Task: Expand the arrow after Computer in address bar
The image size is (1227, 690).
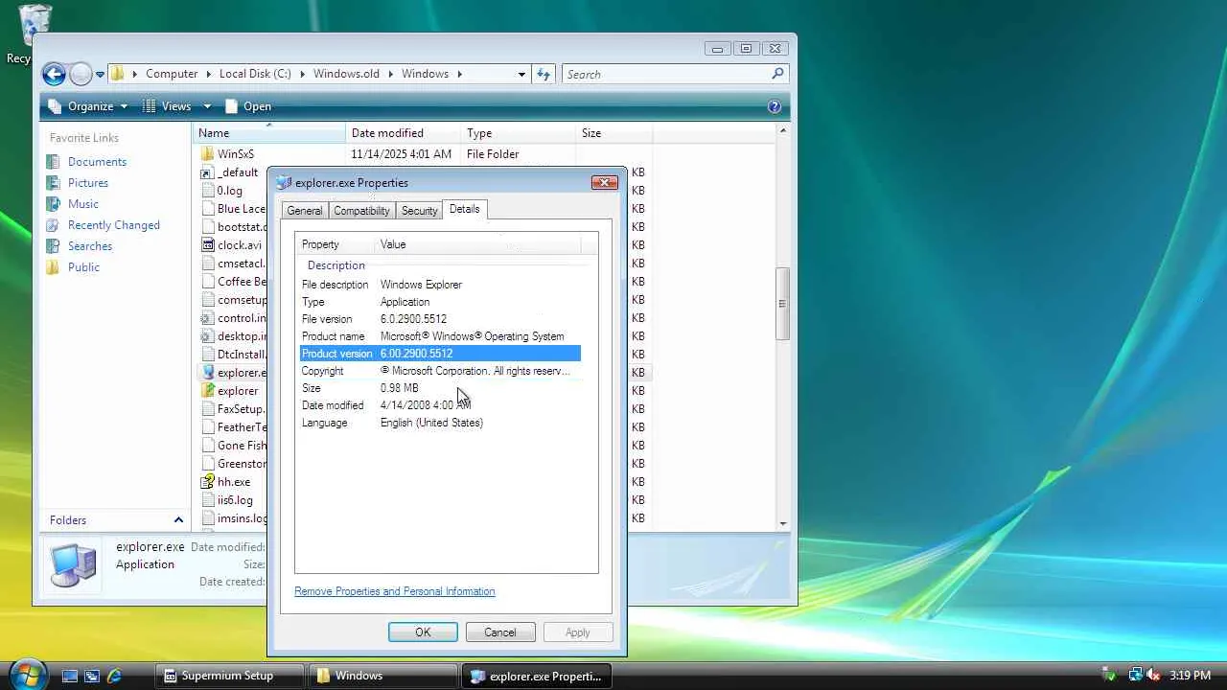Action: 208,74
